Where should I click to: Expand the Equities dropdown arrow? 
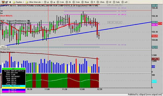[x=23, y=2]
